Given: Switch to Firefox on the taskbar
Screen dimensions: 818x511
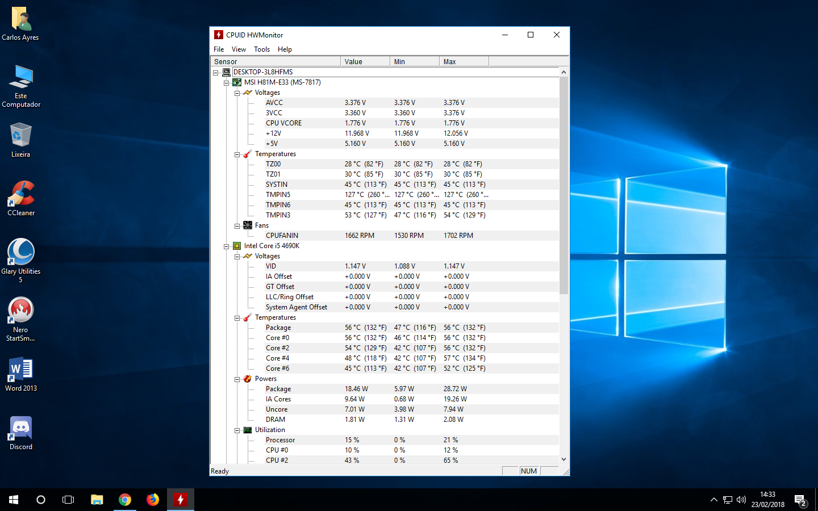Looking at the screenshot, I should (x=153, y=500).
